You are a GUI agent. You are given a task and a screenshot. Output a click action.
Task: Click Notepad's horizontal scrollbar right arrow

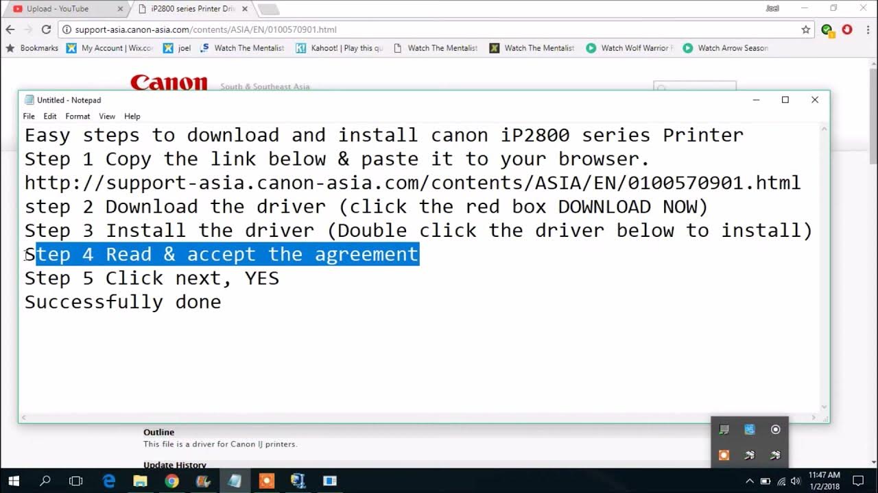[x=815, y=418]
